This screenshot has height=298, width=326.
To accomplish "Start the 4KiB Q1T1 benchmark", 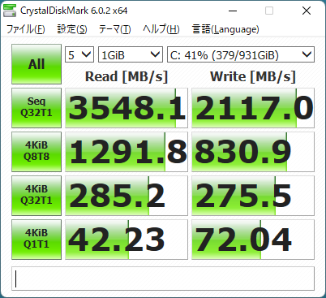I will [x=36, y=240].
